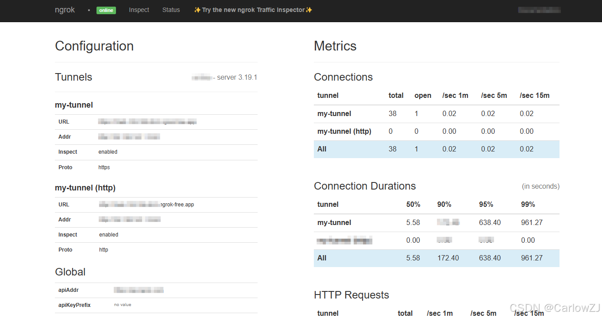
Task: Select the /sec 5m header in Connections
Action: coord(494,96)
